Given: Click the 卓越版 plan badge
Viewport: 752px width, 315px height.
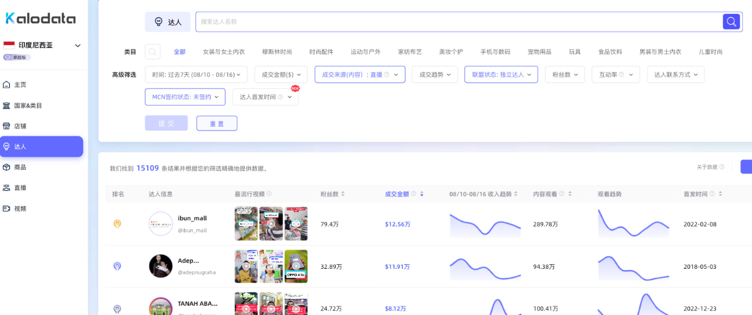Looking at the screenshot, I should pos(17,57).
